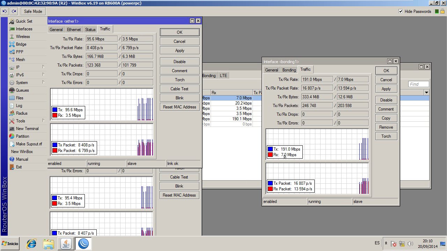
Task: Expand the Tools submenu arrow
Action: pos(43,121)
